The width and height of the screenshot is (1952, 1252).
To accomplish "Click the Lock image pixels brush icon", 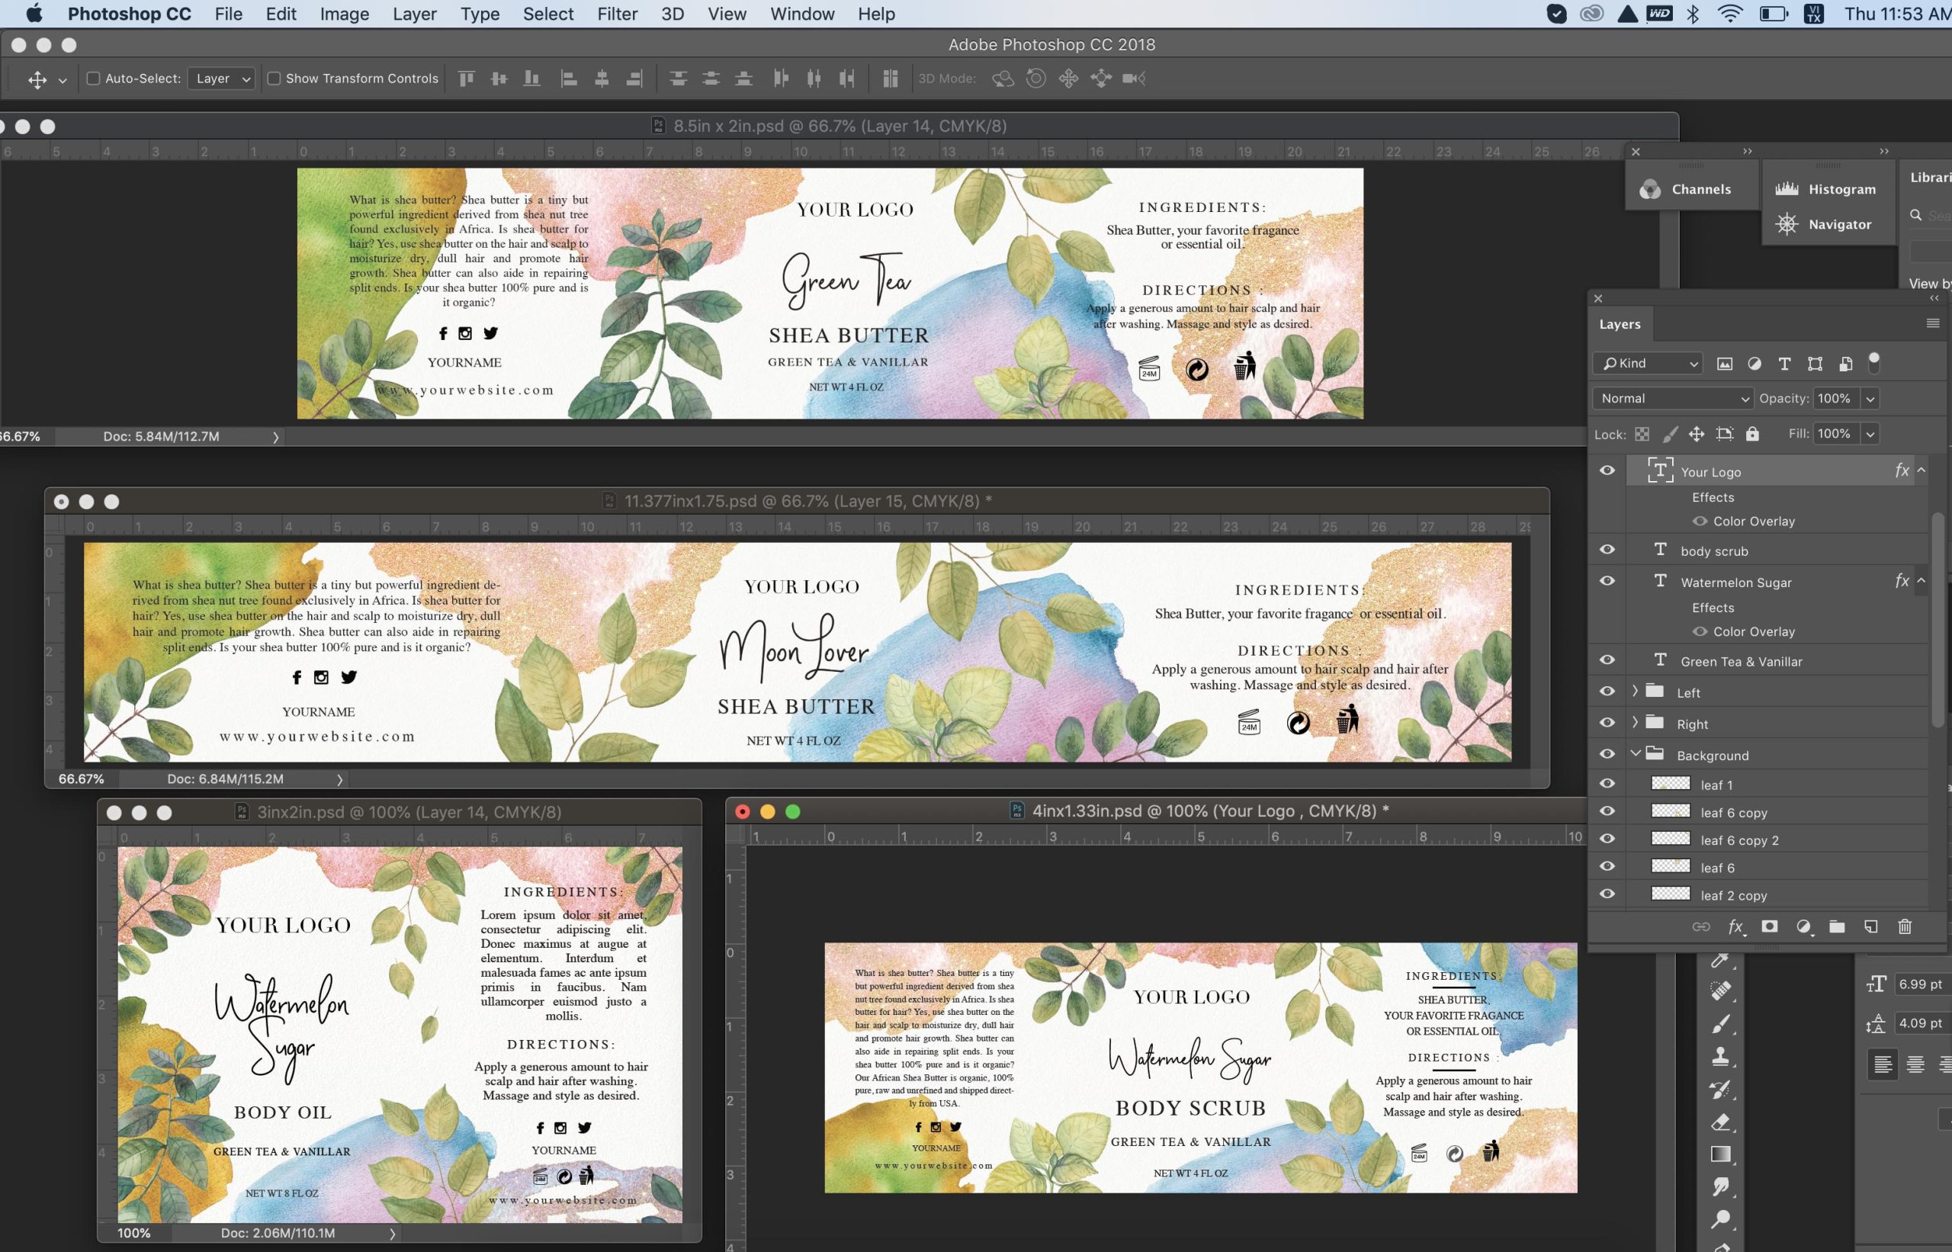I will pyautogui.click(x=1670, y=434).
